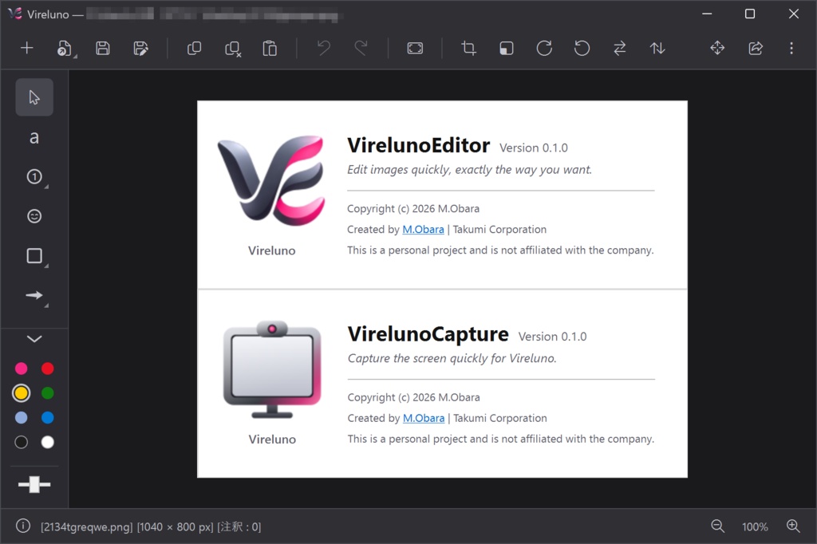This screenshot has height=544, width=817.
Task: Share the image via the export icon
Action: click(756, 49)
